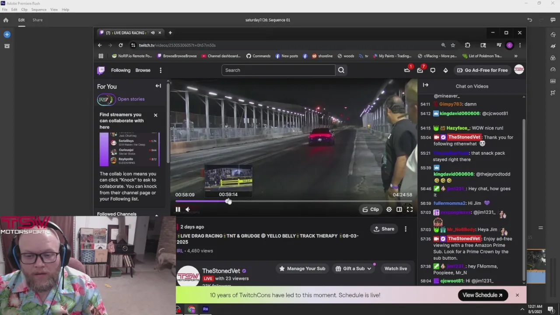
Task: Switch to the Rush Edit tab
Action: tap(21, 20)
